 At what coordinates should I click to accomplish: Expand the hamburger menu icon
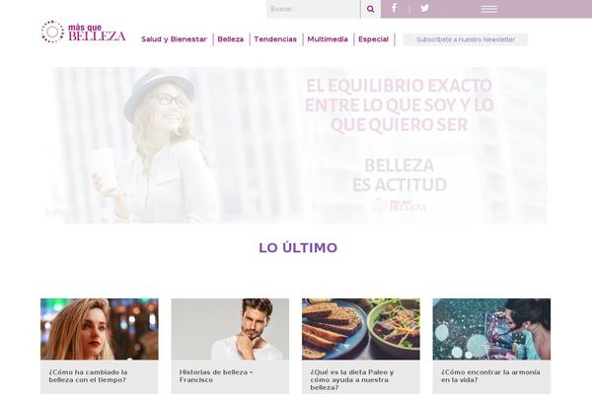point(489,9)
